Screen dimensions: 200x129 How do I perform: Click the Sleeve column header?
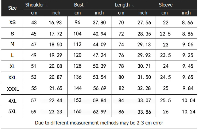point(166,5)
